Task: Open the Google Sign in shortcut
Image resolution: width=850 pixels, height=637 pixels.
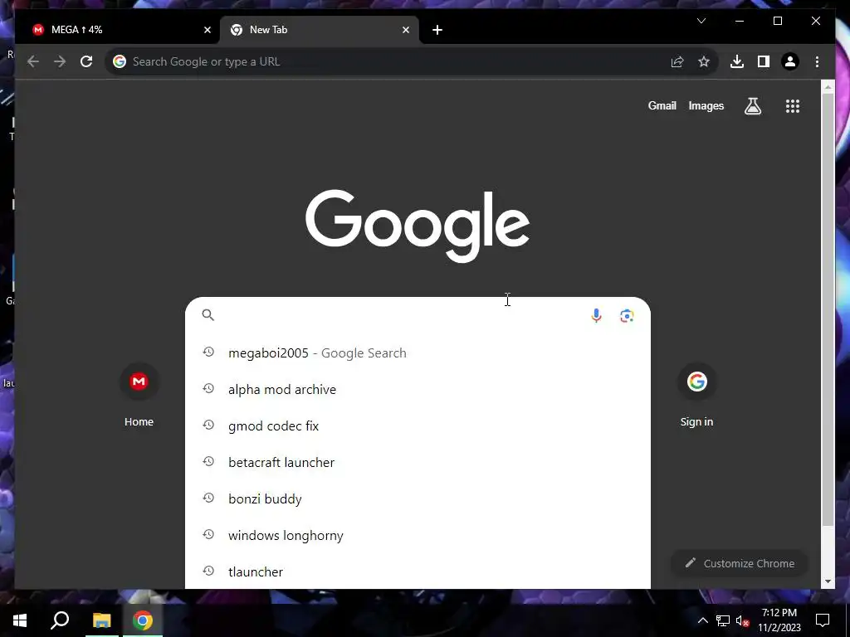Action: pyautogui.click(x=696, y=394)
